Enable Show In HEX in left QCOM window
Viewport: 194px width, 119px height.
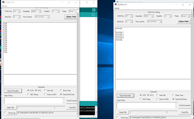[x=45, y=94]
